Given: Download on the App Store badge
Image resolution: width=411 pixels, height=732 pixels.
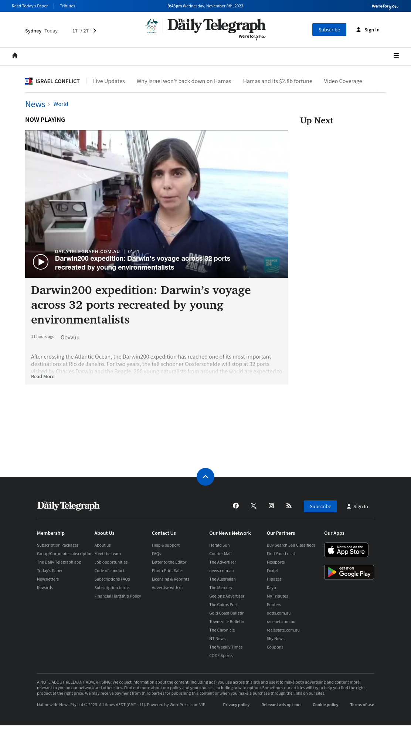Looking at the screenshot, I should 346,550.
